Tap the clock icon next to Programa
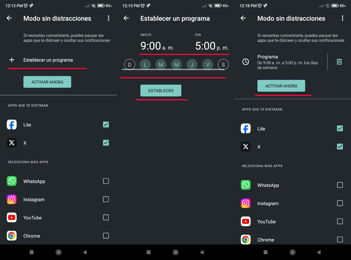The width and height of the screenshot is (351, 260). [246, 62]
